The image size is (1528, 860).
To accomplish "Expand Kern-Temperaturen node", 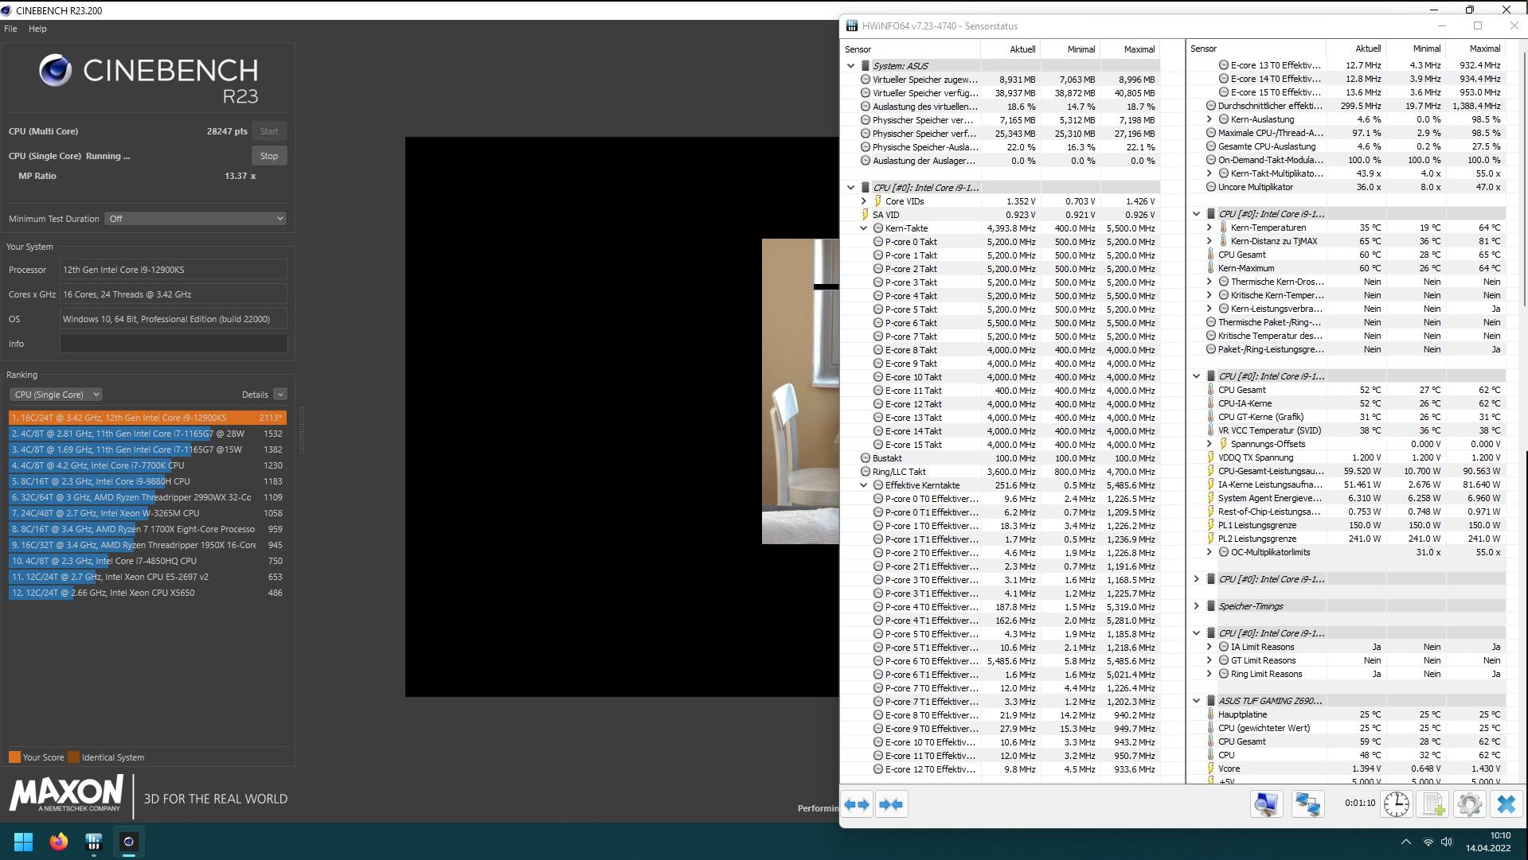I will (1209, 228).
